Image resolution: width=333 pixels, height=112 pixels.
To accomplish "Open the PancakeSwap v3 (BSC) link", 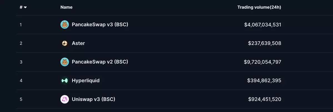I will coord(100,25).
